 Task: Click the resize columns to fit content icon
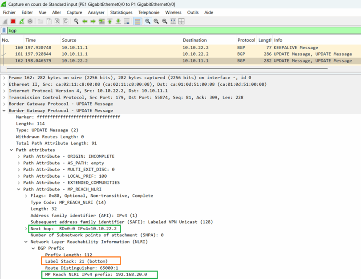click(173, 21)
